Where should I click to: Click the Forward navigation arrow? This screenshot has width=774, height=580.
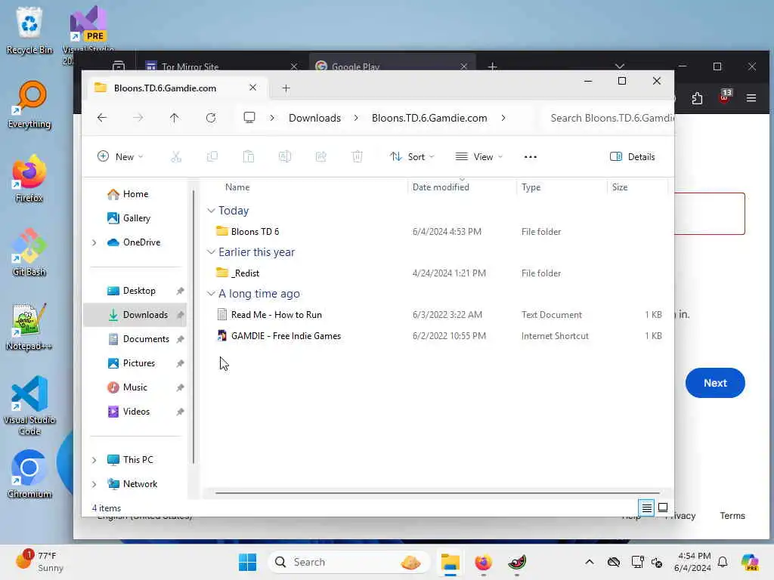[x=138, y=118]
